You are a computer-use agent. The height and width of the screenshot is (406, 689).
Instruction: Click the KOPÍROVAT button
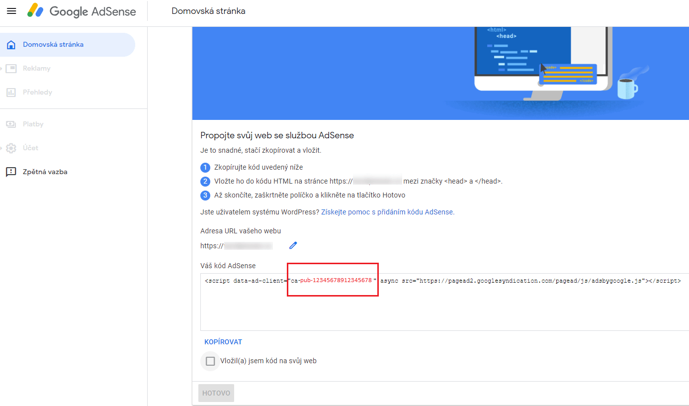coord(223,342)
